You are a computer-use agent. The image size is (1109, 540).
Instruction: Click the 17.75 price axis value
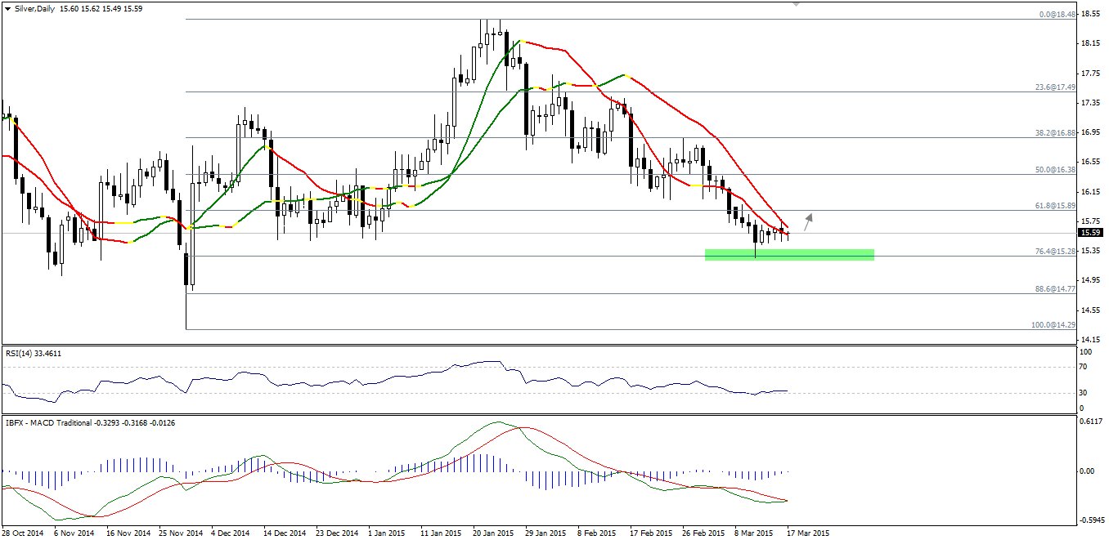(x=1090, y=74)
